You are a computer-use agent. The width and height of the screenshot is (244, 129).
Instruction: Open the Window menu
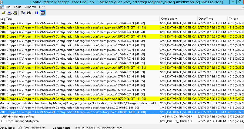[30, 7]
